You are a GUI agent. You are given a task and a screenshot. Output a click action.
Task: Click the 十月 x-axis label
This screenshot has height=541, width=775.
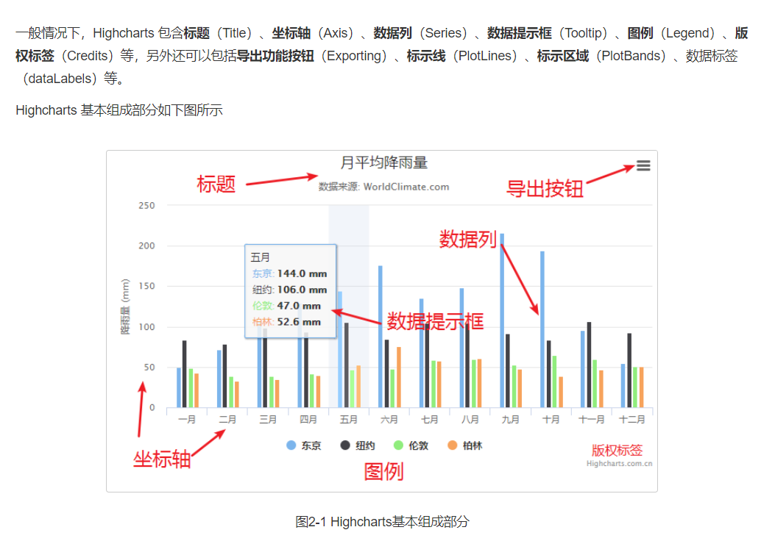[x=551, y=420]
